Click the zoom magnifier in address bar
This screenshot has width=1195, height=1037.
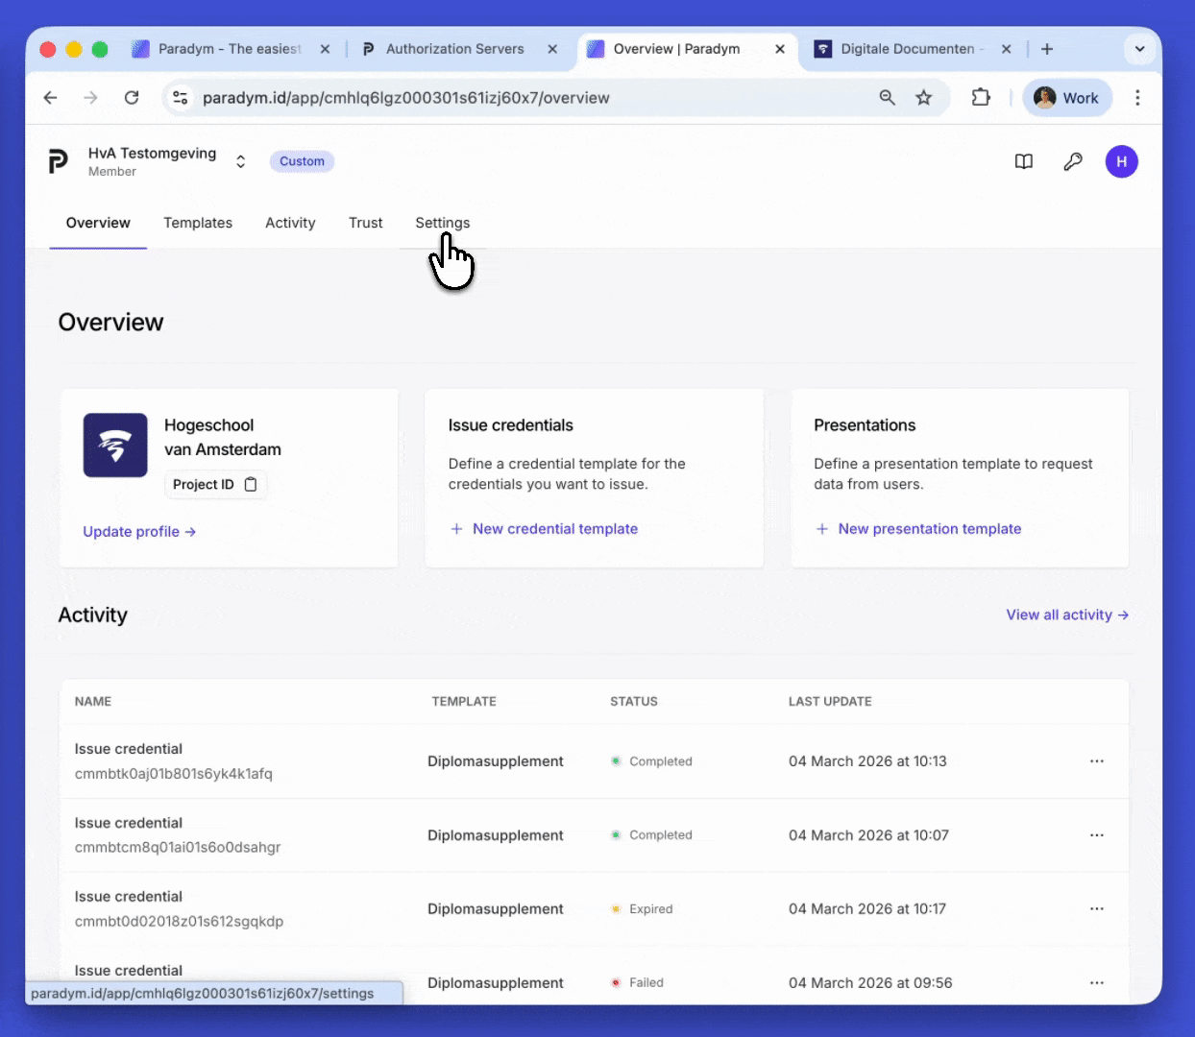(887, 97)
